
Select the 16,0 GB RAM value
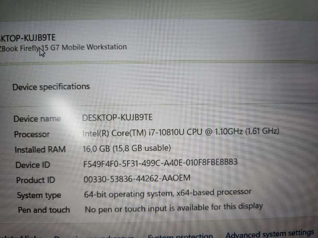tap(127, 148)
